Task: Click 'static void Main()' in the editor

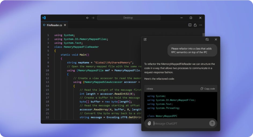Action: (75, 55)
